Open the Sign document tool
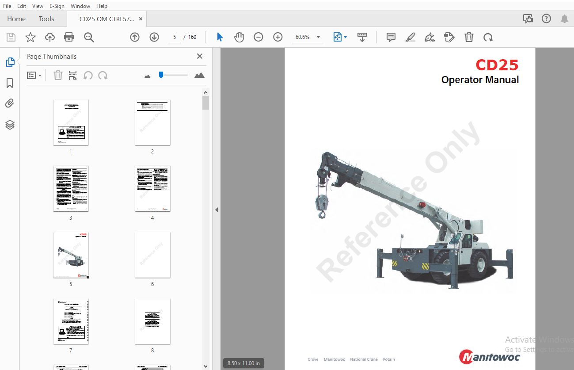Screen dimensions: 574x370 [x=430, y=37]
